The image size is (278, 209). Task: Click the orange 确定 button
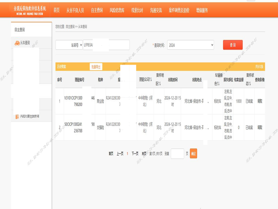(x=194, y=153)
